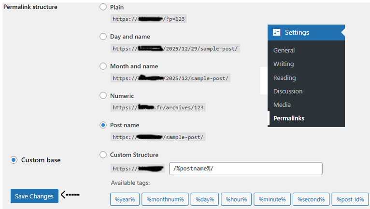The height and width of the screenshot is (209, 370).
Task: Open General settings submenu item
Action: [x=284, y=50]
